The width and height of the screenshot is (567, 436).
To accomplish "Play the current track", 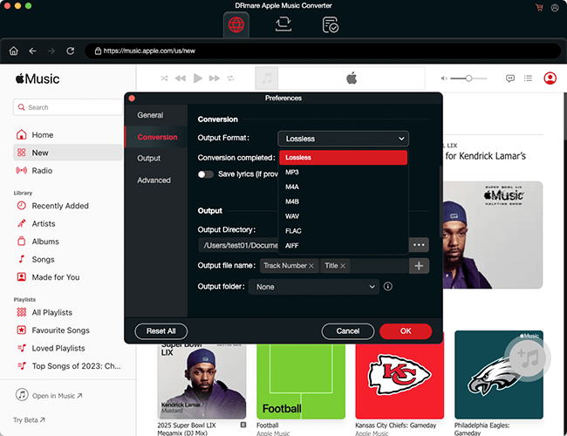I will tap(197, 78).
